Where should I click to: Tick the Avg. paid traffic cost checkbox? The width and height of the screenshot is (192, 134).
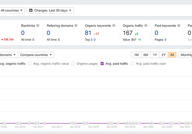(133, 64)
